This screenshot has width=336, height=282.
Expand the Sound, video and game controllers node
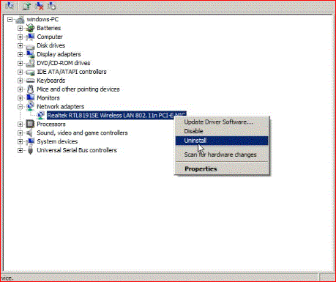click(20, 133)
